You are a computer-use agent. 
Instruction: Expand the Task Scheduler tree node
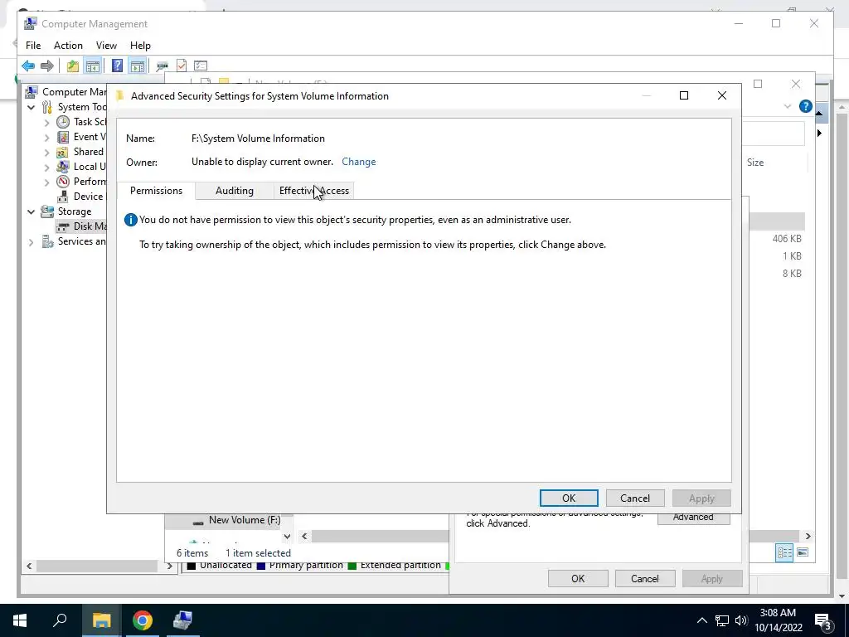[47, 123]
